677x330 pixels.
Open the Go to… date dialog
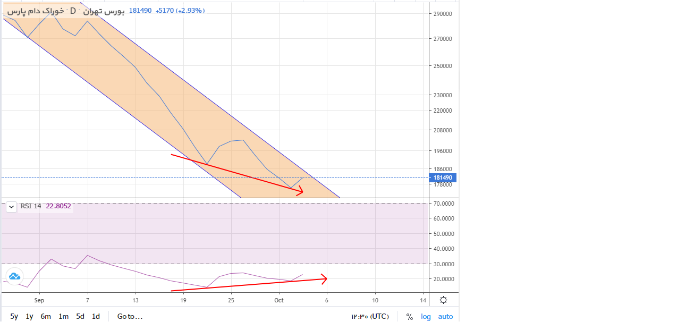(130, 316)
